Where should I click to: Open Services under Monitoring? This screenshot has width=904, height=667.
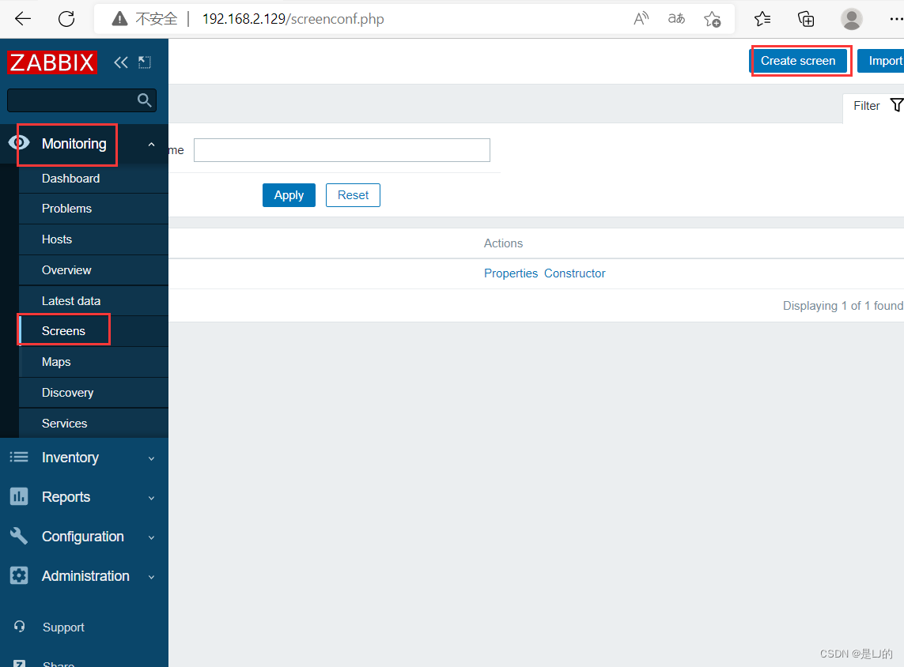93,424
